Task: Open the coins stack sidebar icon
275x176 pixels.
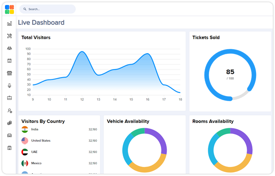Action: coord(9,123)
